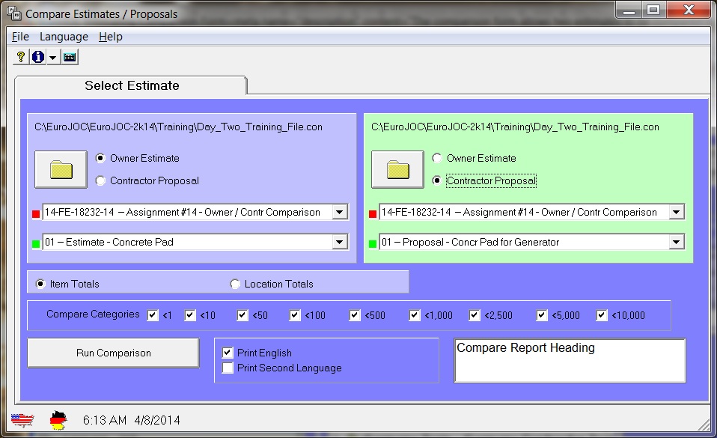Open folder browse button in green panel

click(x=397, y=170)
